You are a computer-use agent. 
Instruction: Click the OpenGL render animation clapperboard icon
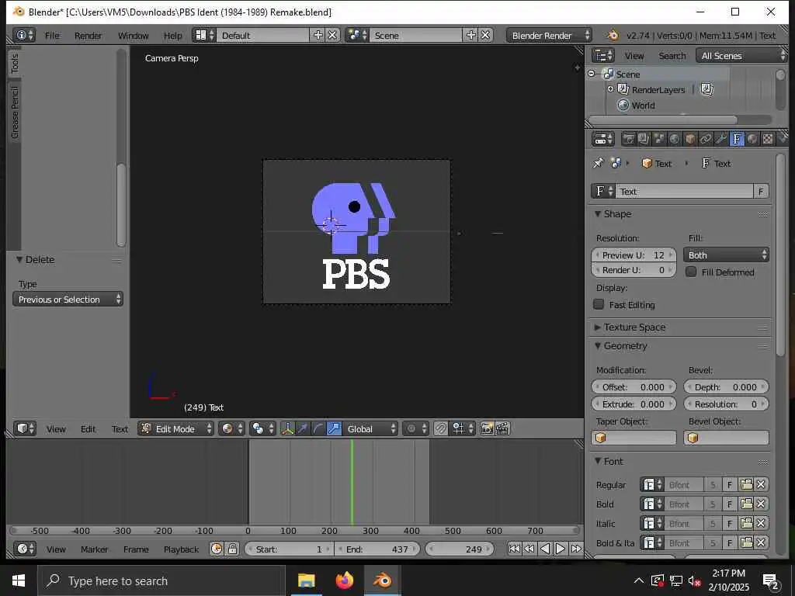502,428
